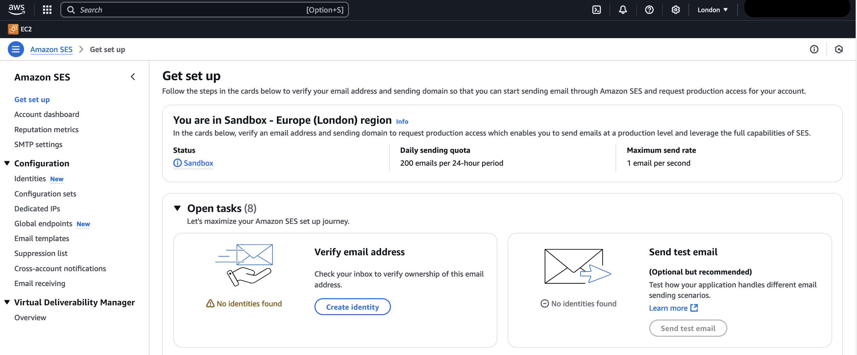Click the Send test email envelope illustration
The image size is (857, 355).
578,266
